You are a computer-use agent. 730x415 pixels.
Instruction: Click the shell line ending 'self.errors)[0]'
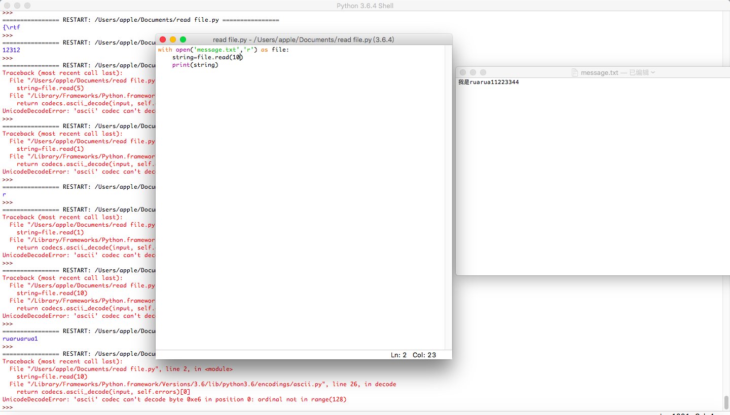coord(103,392)
